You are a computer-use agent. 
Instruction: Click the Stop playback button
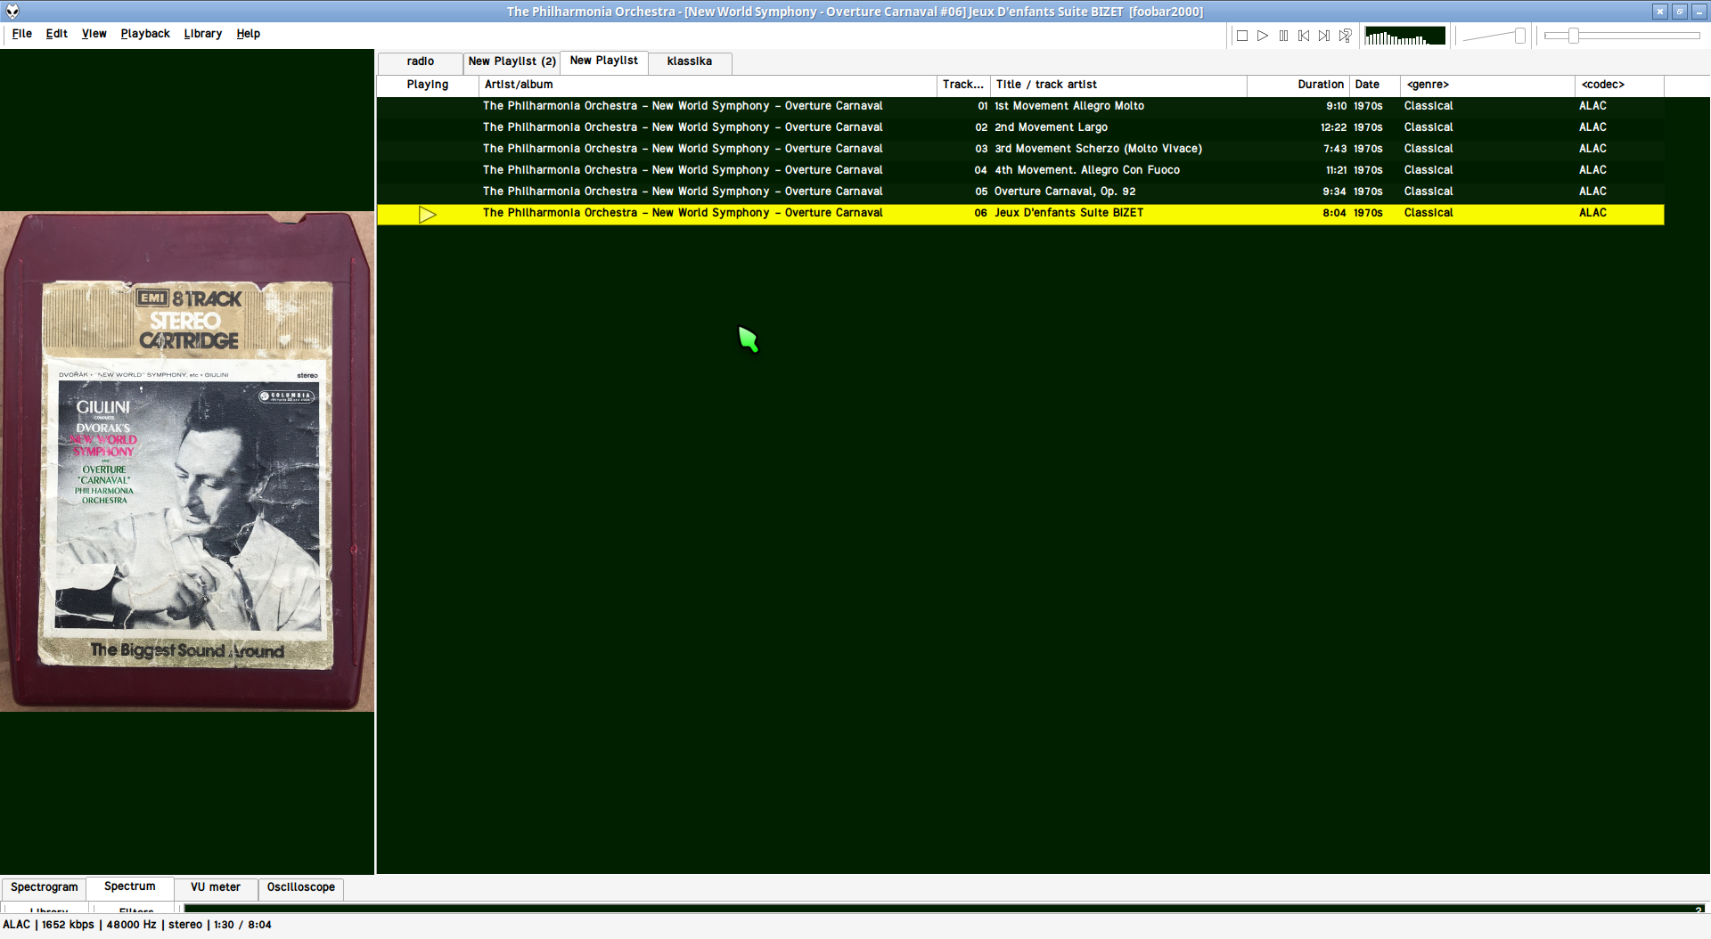1242,36
